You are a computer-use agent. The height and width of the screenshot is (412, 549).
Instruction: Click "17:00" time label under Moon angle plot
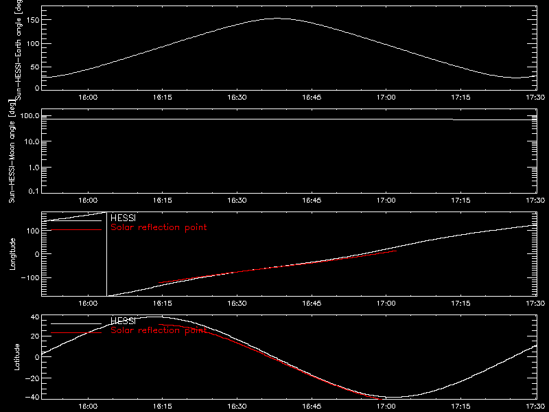pos(386,201)
